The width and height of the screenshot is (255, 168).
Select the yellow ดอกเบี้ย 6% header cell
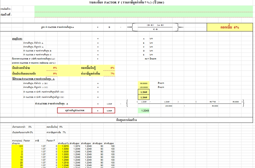[229, 27]
